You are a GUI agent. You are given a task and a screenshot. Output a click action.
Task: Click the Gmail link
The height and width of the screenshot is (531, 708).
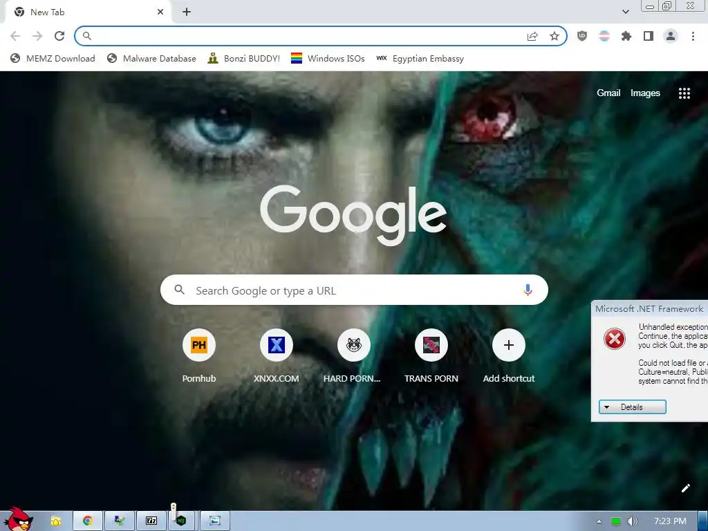coord(608,93)
